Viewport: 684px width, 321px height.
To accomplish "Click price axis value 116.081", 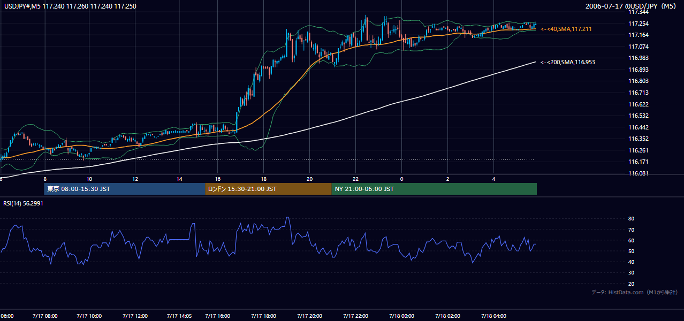I will click(639, 173).
